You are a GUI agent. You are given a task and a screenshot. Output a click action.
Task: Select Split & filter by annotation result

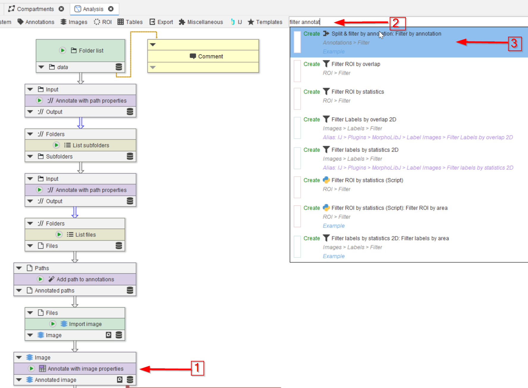point(386,34)
